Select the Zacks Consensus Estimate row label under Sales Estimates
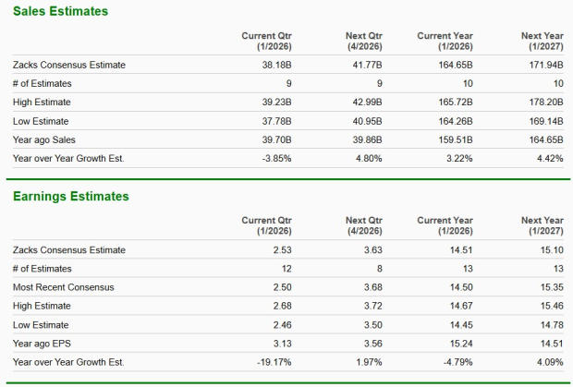The image size is (573, 387). point(69,65)
